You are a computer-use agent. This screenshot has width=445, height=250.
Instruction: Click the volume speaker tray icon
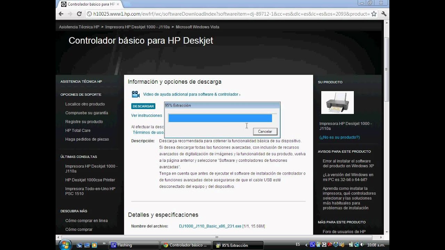tap(363, 245)
